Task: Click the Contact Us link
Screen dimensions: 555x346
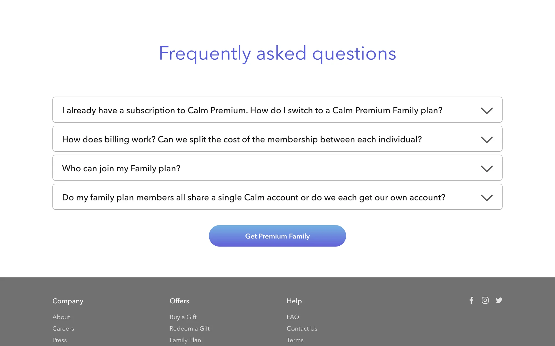Action: click(x=302, y=328)
